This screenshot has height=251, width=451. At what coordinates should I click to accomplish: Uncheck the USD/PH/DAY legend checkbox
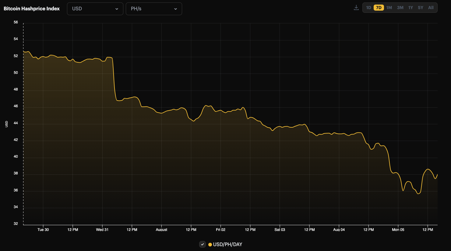(x=202, y=244)
